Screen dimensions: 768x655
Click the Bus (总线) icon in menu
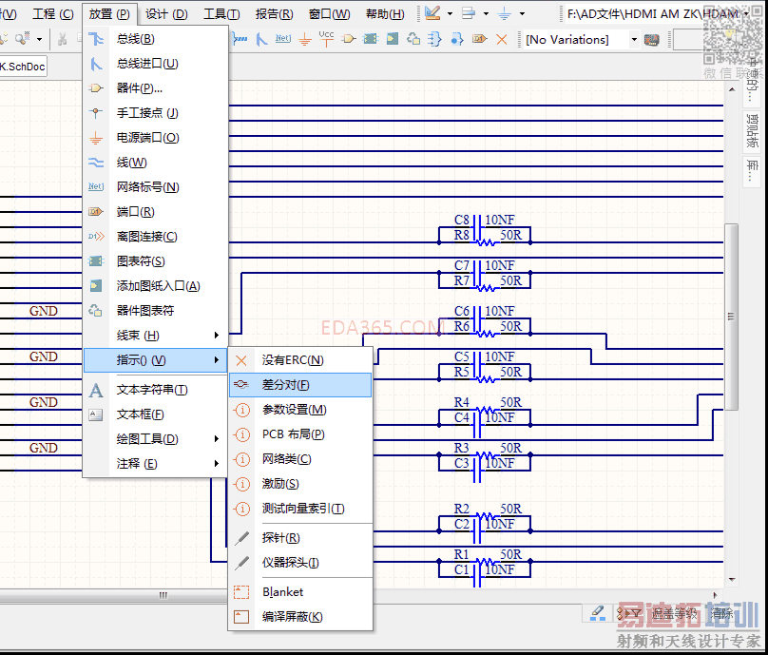[96, 39]
